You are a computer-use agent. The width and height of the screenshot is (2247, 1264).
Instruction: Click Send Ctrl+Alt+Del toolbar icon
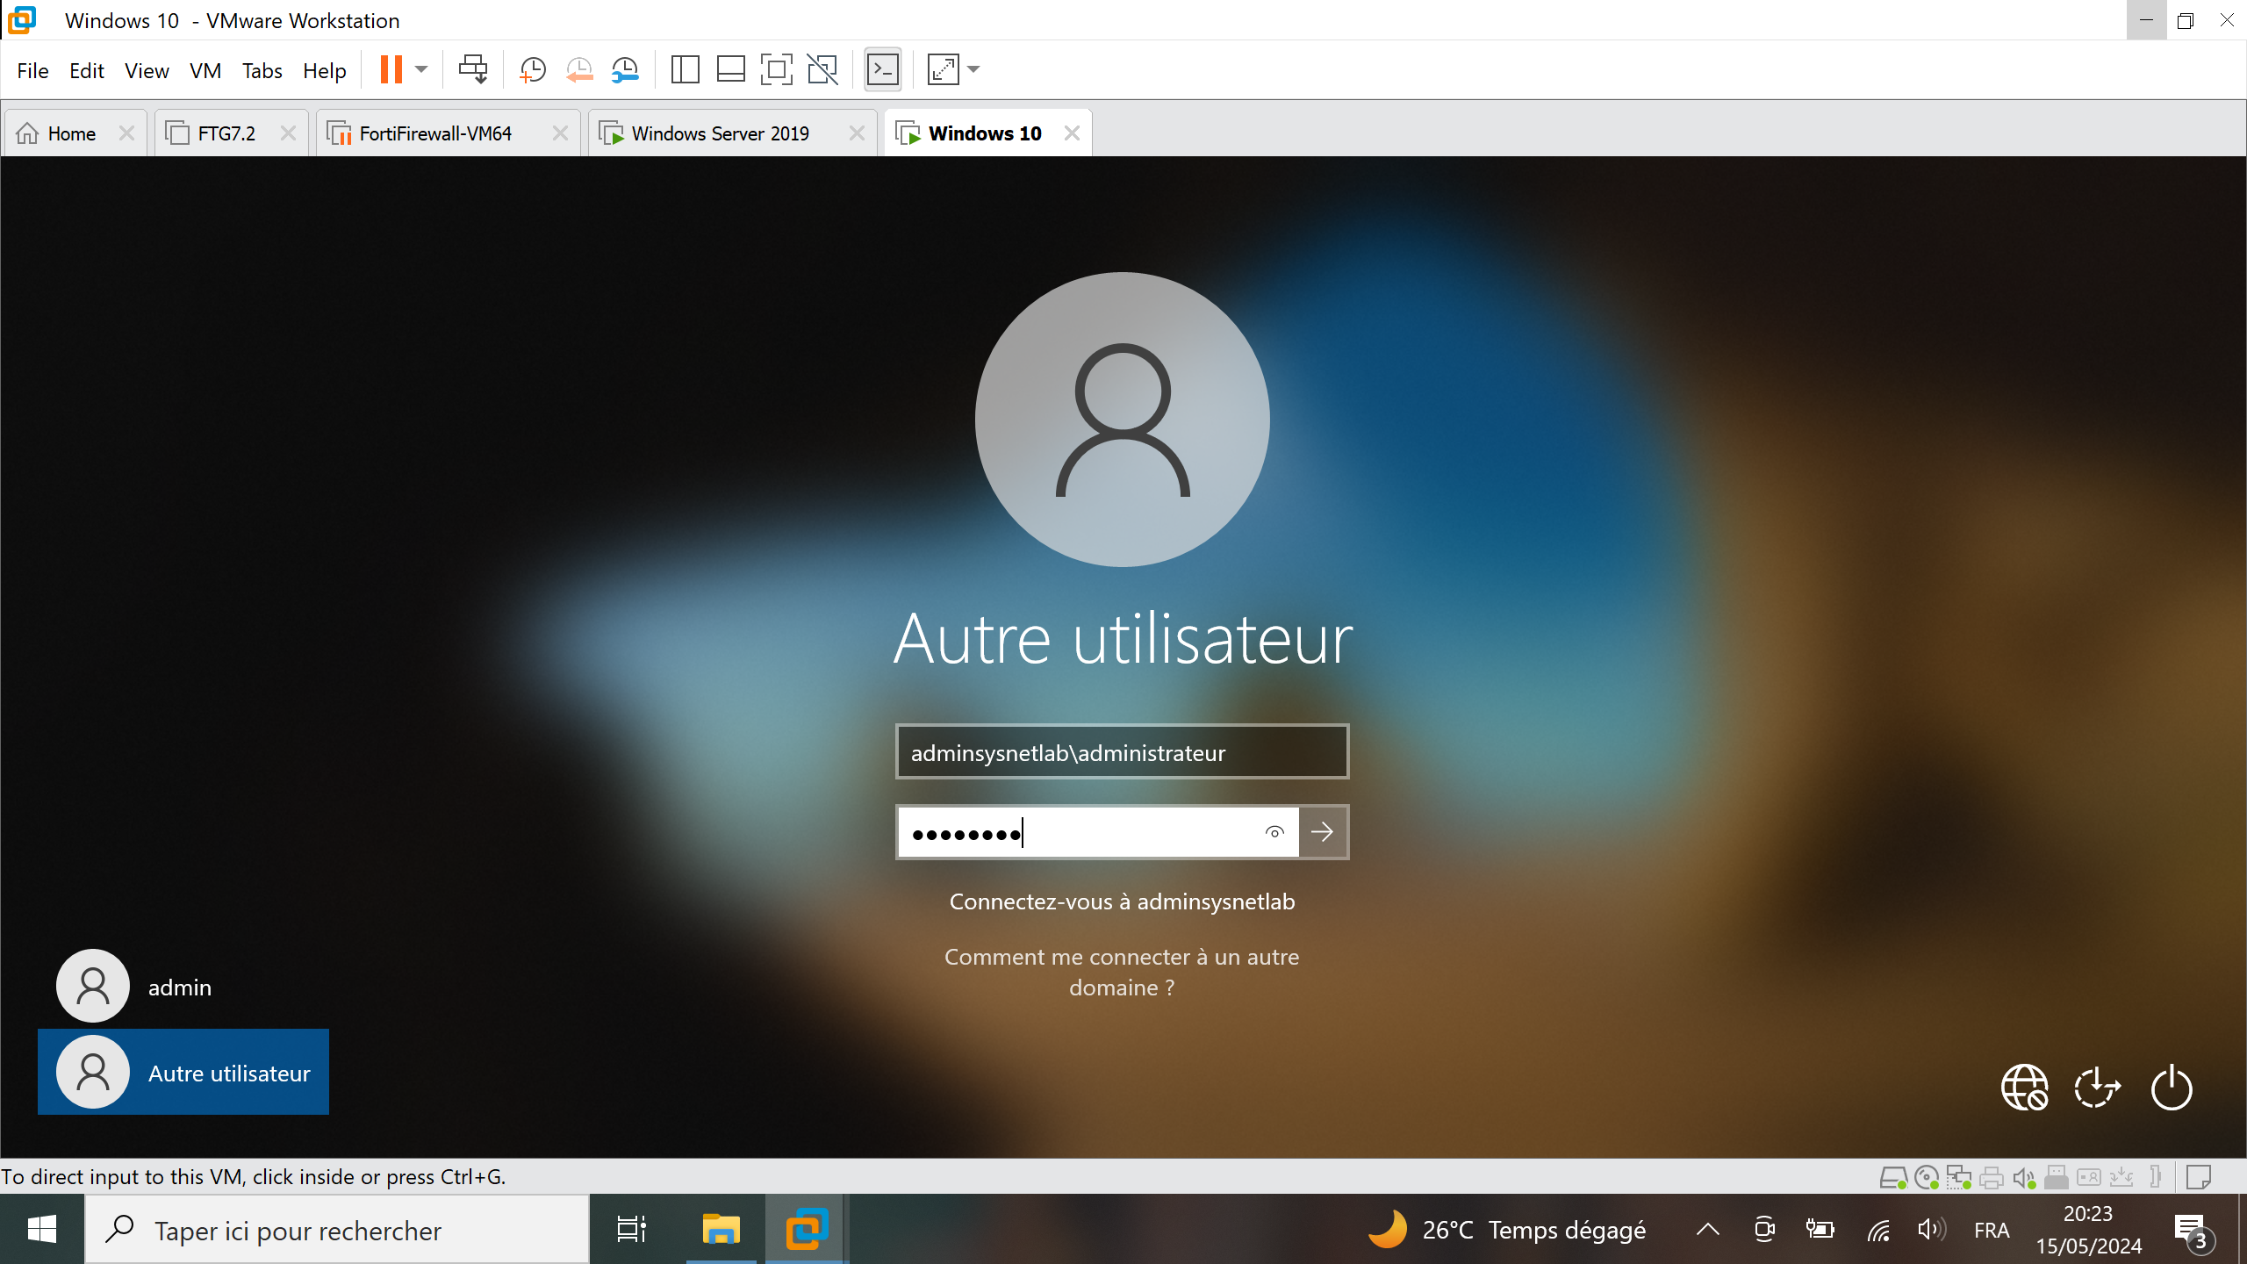(473, 69)
